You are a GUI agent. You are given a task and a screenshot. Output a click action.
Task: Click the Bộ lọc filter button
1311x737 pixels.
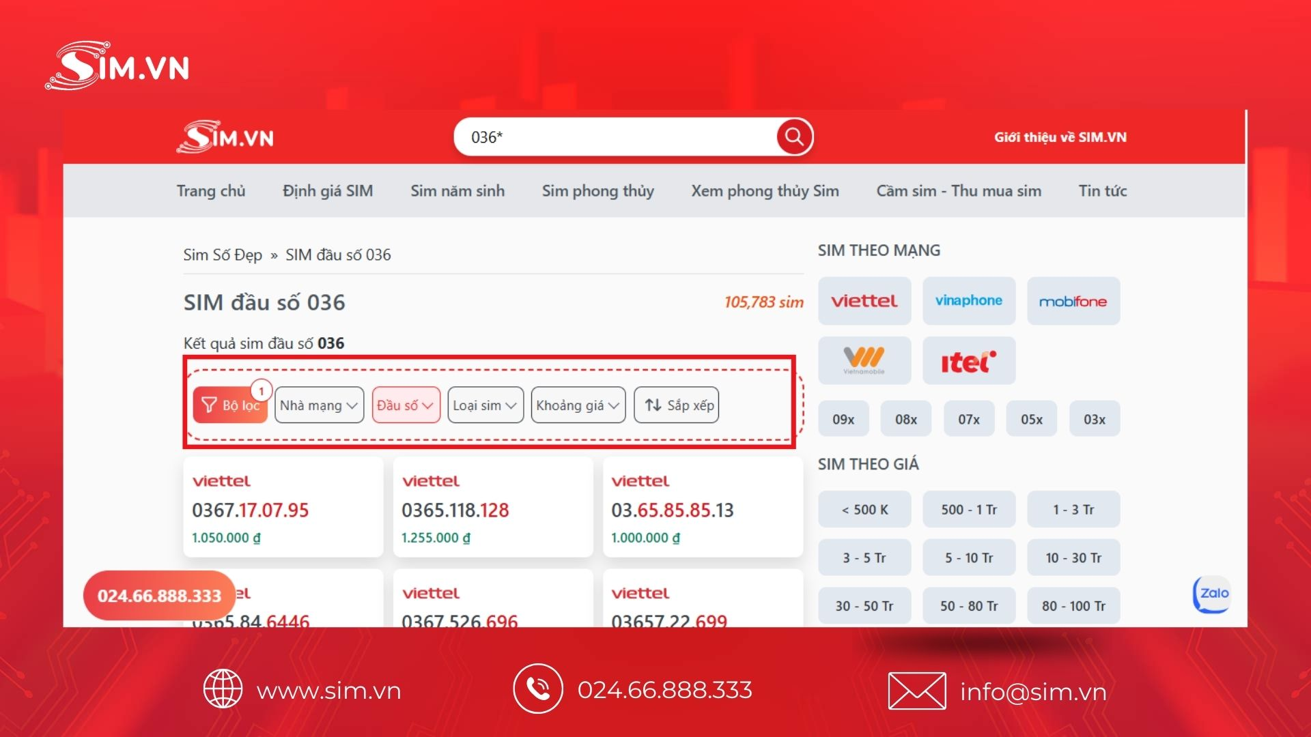click(230, 405)
